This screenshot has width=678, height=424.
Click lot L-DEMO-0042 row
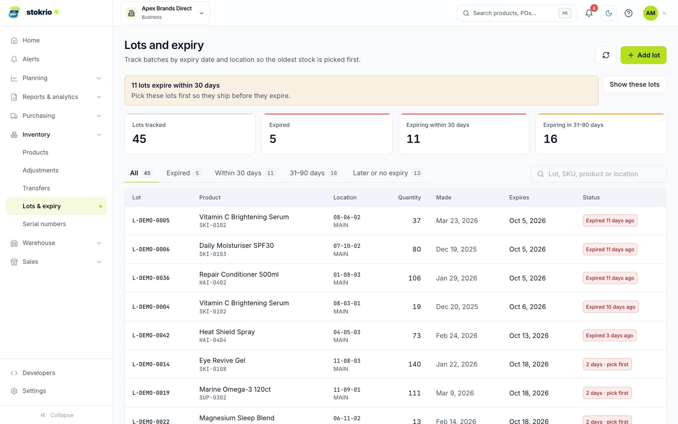(395, 335)
